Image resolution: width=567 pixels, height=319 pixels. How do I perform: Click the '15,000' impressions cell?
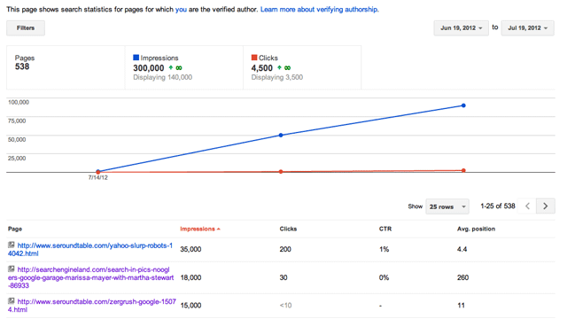190,305
